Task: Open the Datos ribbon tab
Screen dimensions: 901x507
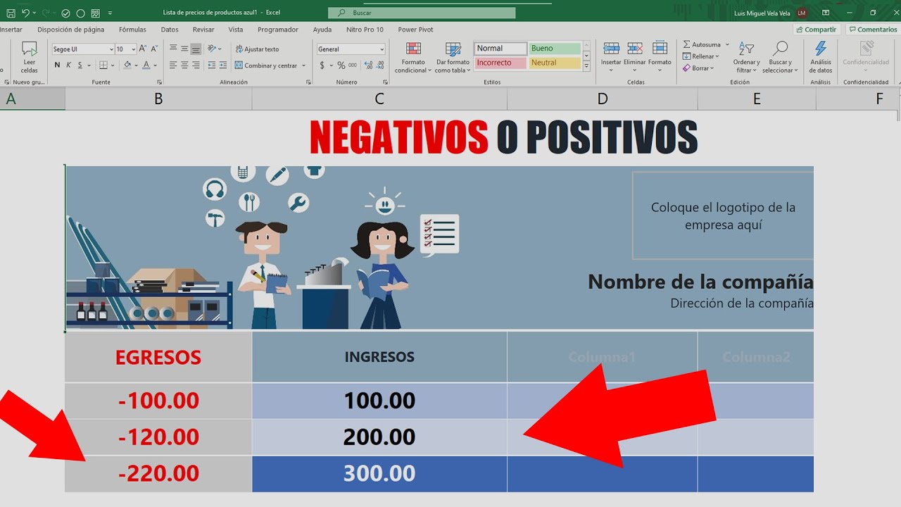Action: tap(170, 30)
